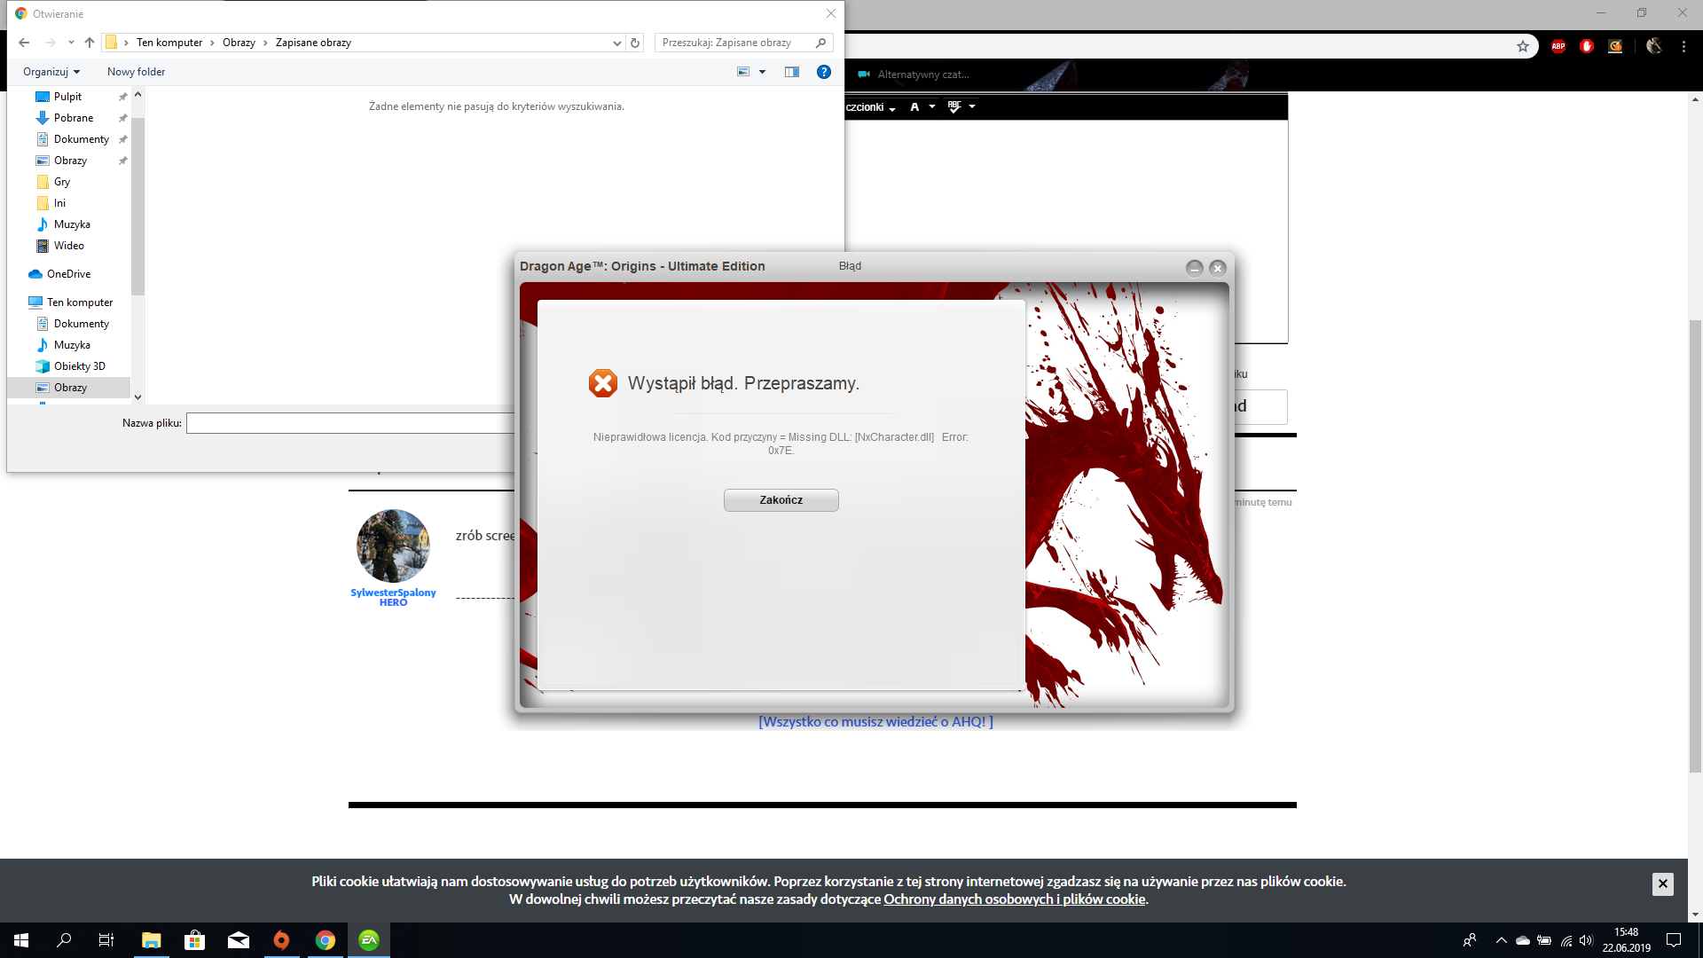The width and height of the screenshot is (1703, 958).
Task: Create a folder with Nowy folder
Action: [136, 72]
